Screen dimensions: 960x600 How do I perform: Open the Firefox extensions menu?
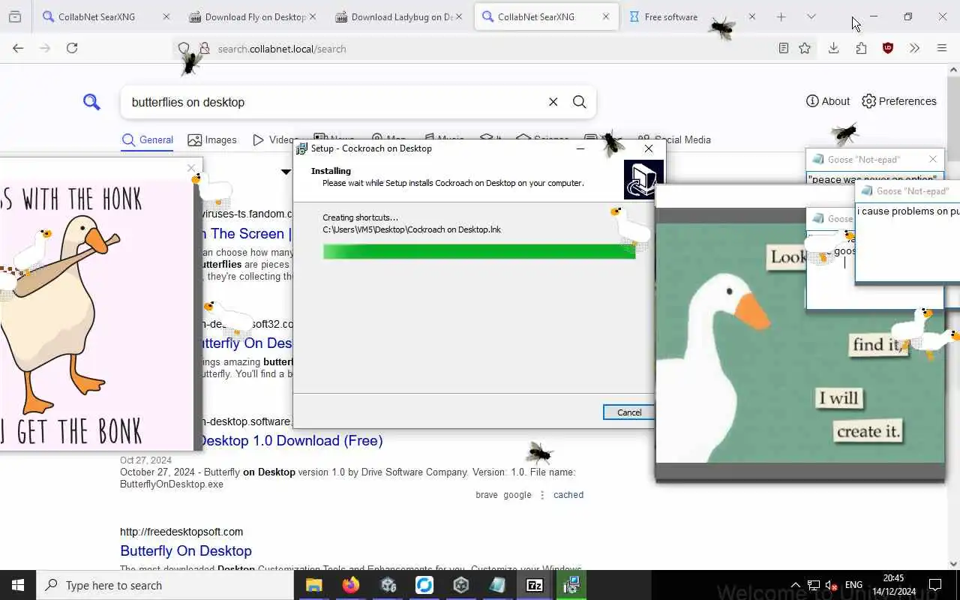point(861,48)
